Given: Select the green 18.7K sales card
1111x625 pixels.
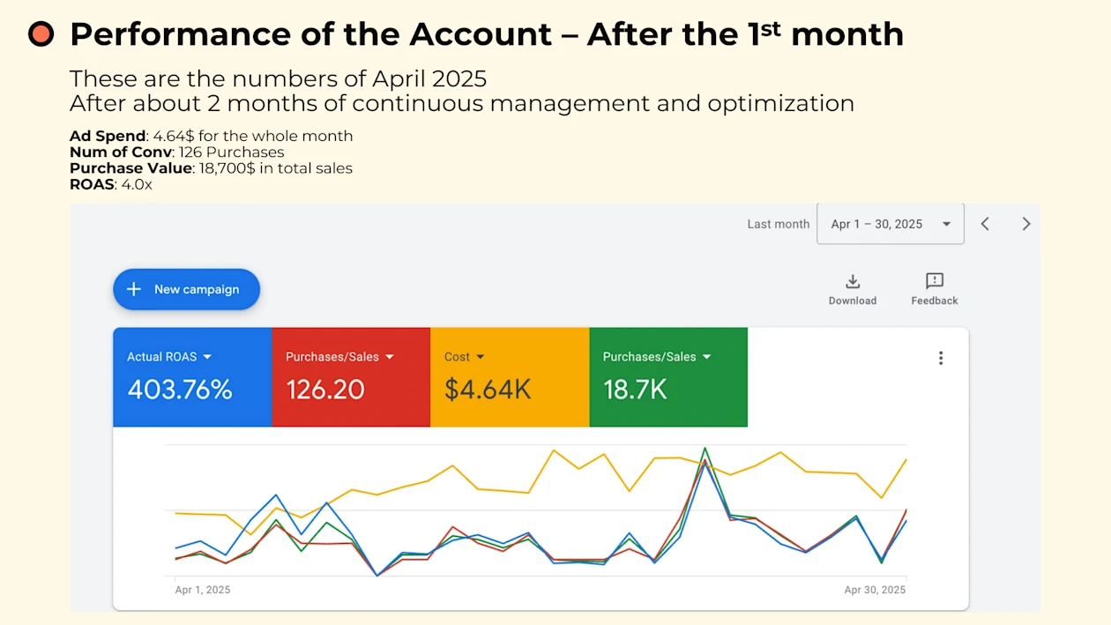Looking at the screenshot, I should click(668, 388).
